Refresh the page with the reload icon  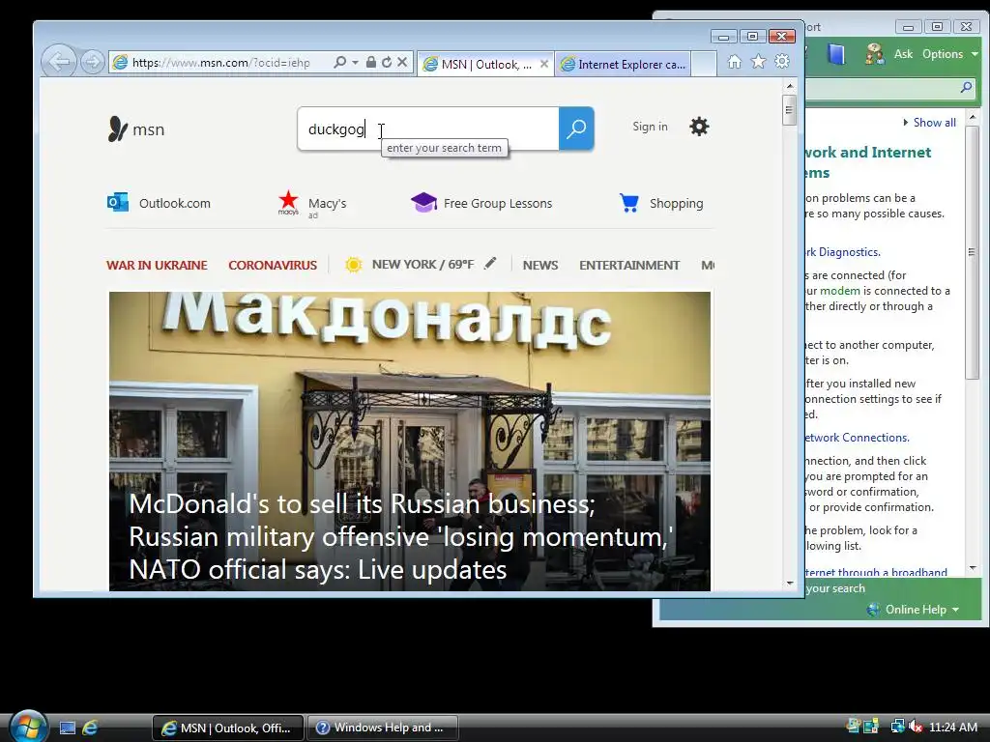[x=387, y=62]
